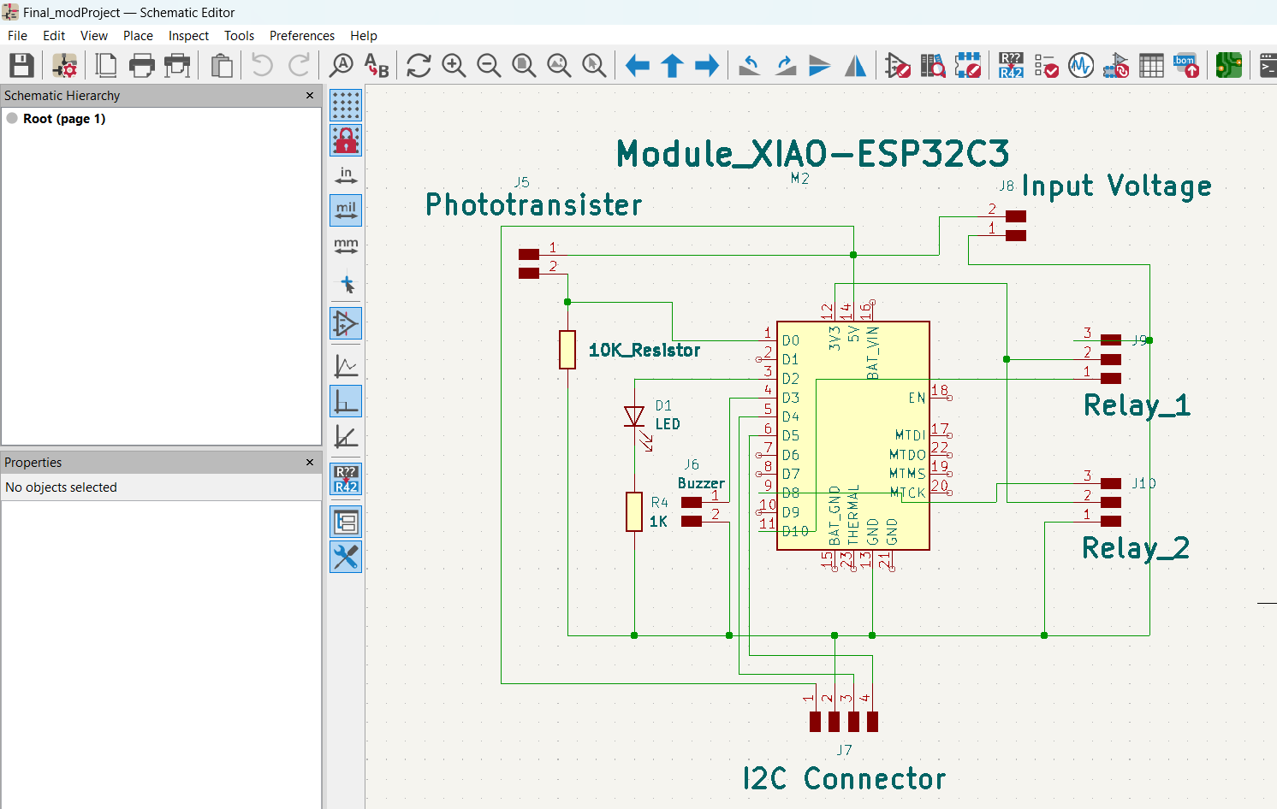Open page settings sheet icon
Viewport: 1277px width, 809px height.
click(106, 65)
